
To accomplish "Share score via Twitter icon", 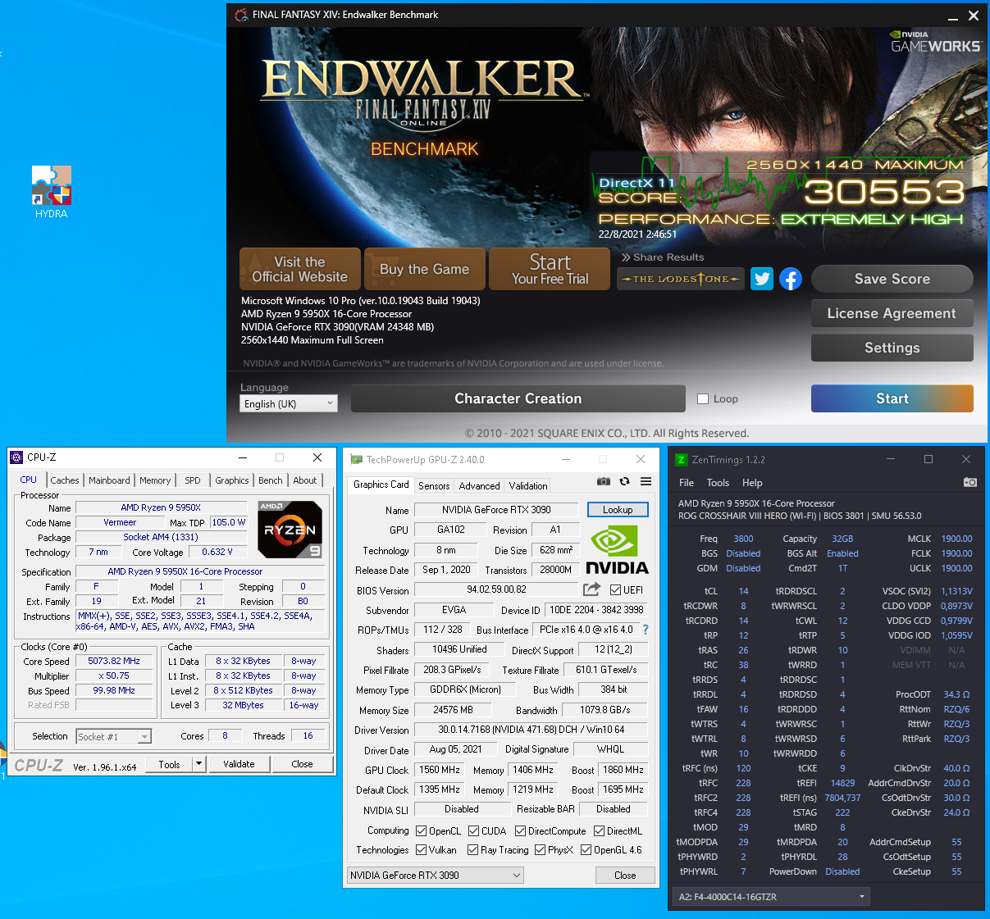I will tap(762, 279).
